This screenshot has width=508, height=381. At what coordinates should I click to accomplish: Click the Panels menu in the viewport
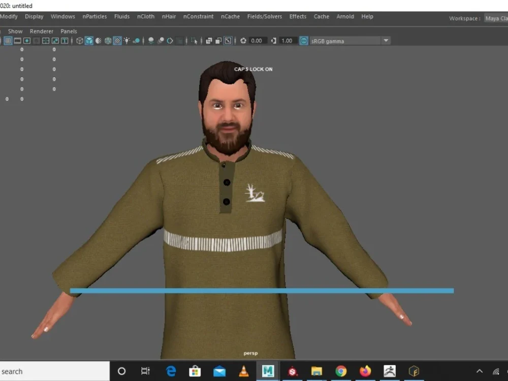click(69, 31)
